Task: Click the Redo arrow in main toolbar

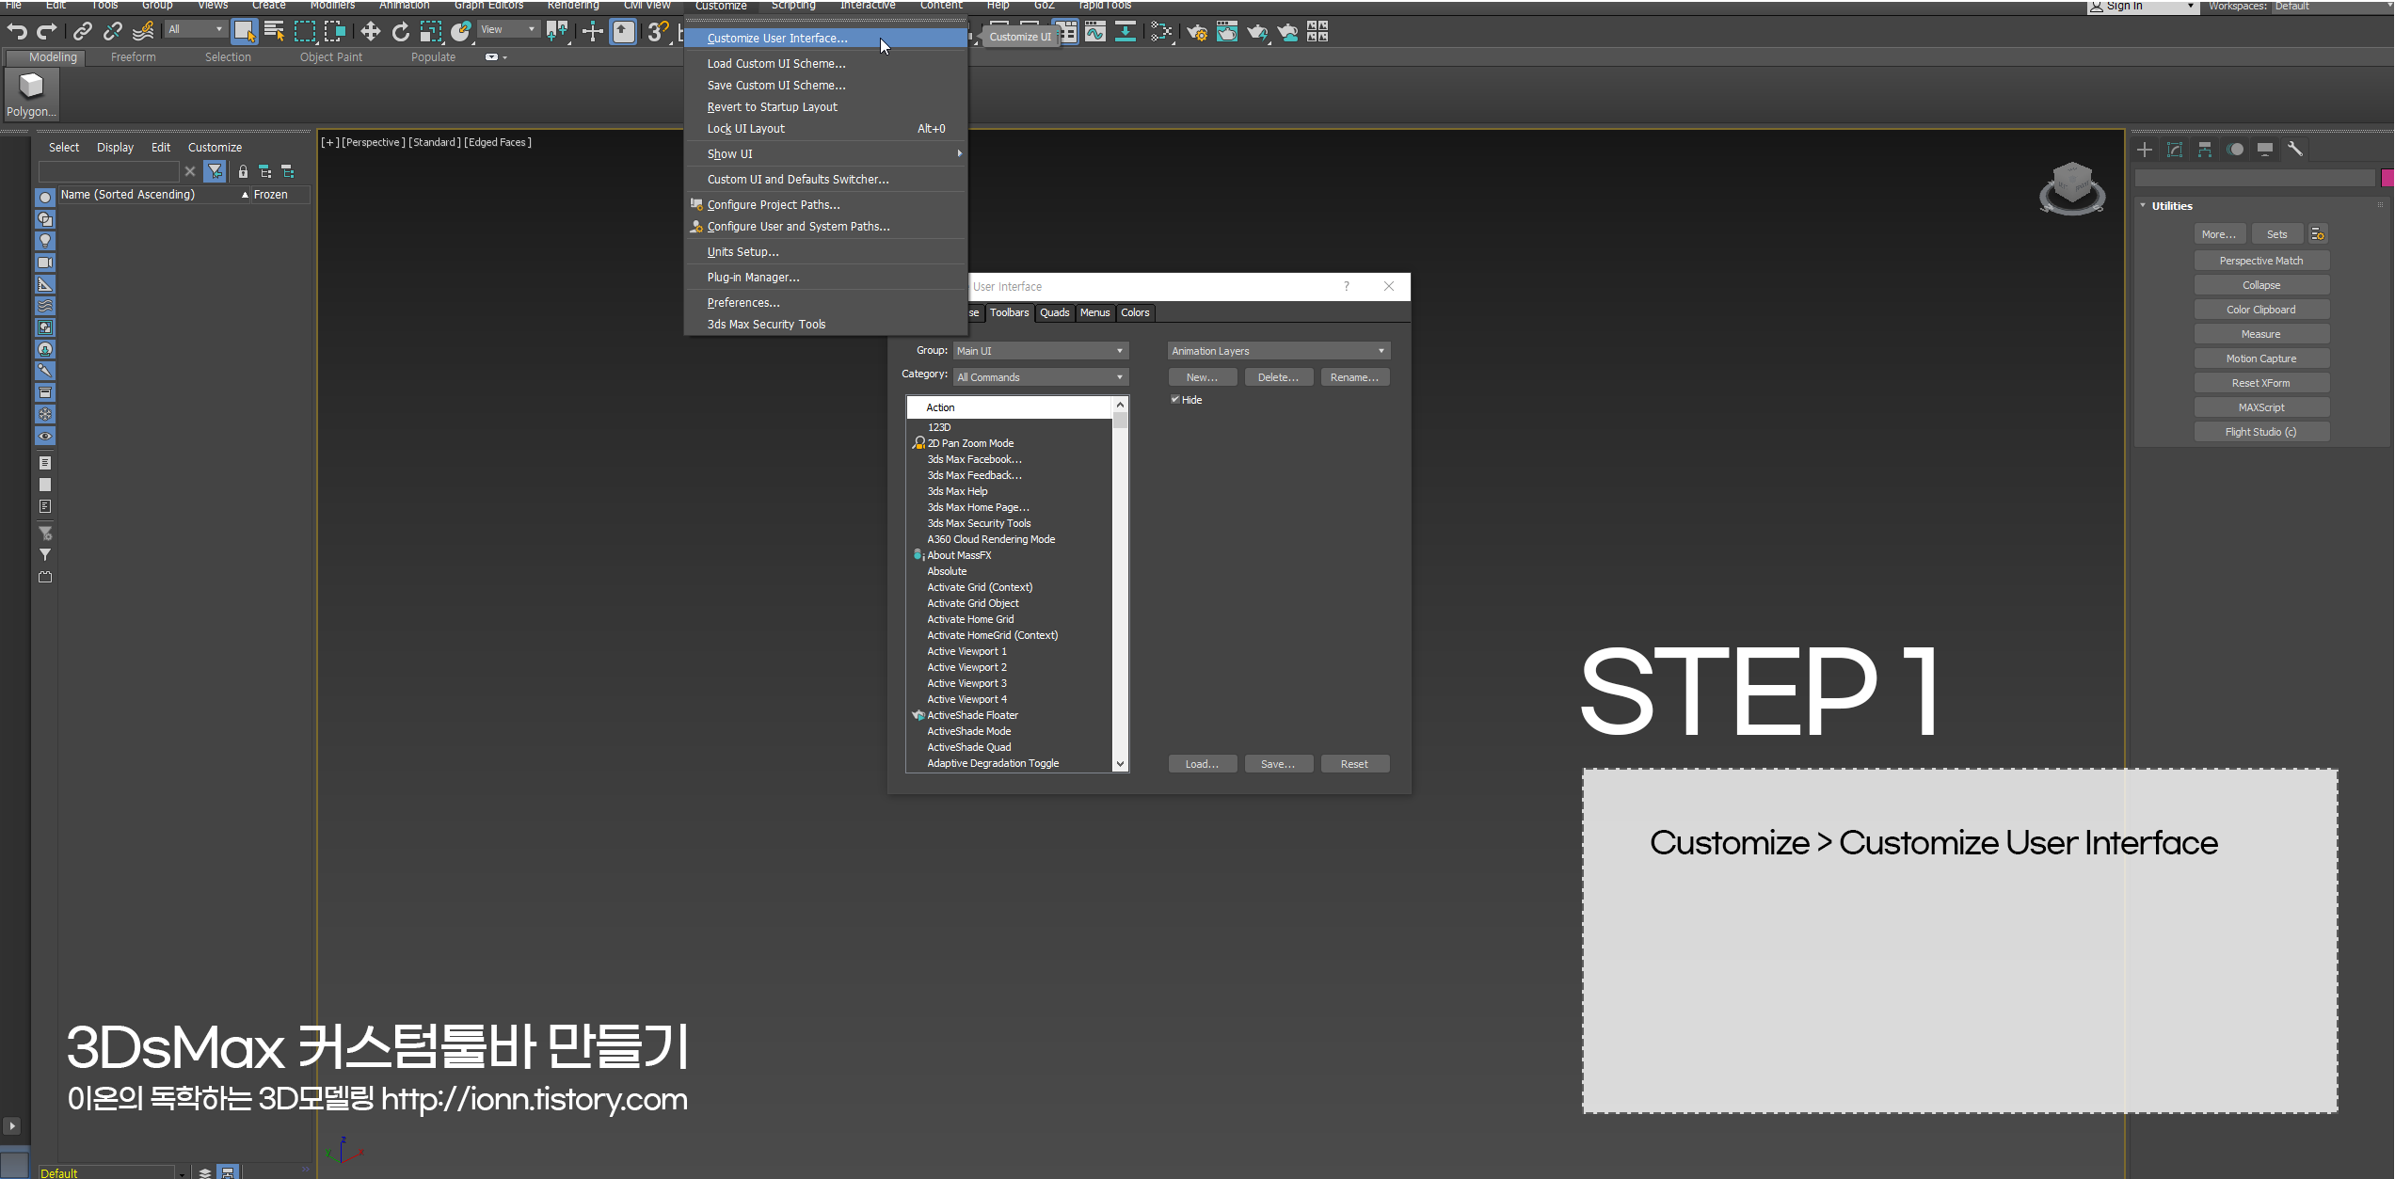Action: (47, 31)
